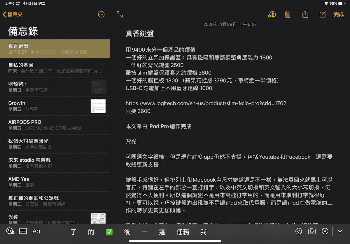350x244 pixels.
Task: Open the AMD Yes note
Action: point(55,182)
